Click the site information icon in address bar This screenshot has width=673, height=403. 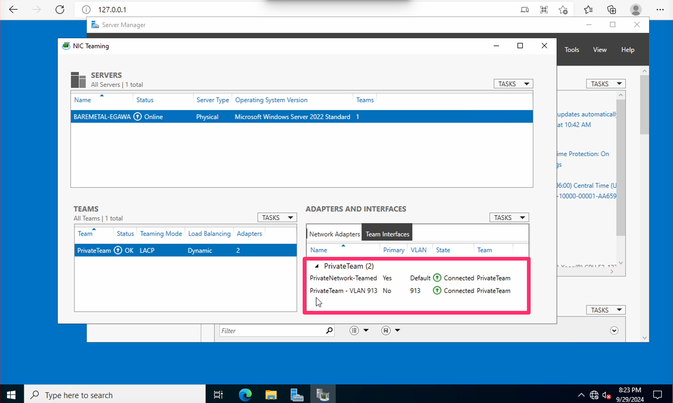pyautogui.click(x=86, y=10)
